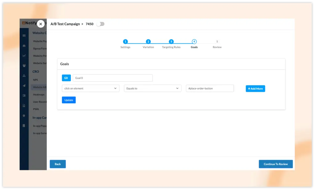
Task: Click the paper plane sidebar icon
Action: pos(24,86)
